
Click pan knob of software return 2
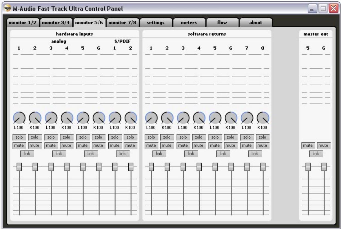pos(167,118)
